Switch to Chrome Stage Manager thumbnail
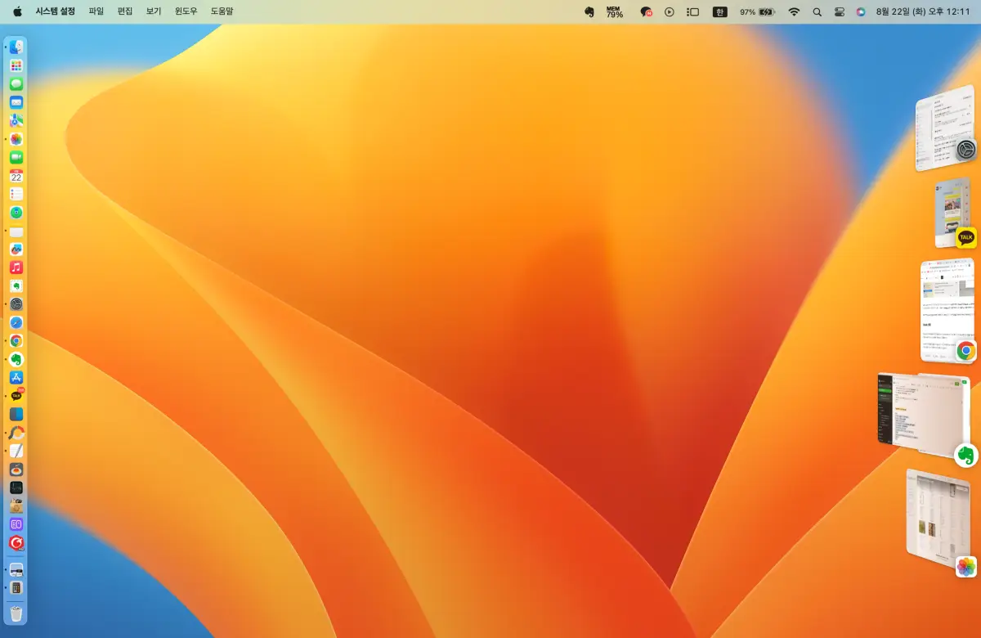 [948, 310]
